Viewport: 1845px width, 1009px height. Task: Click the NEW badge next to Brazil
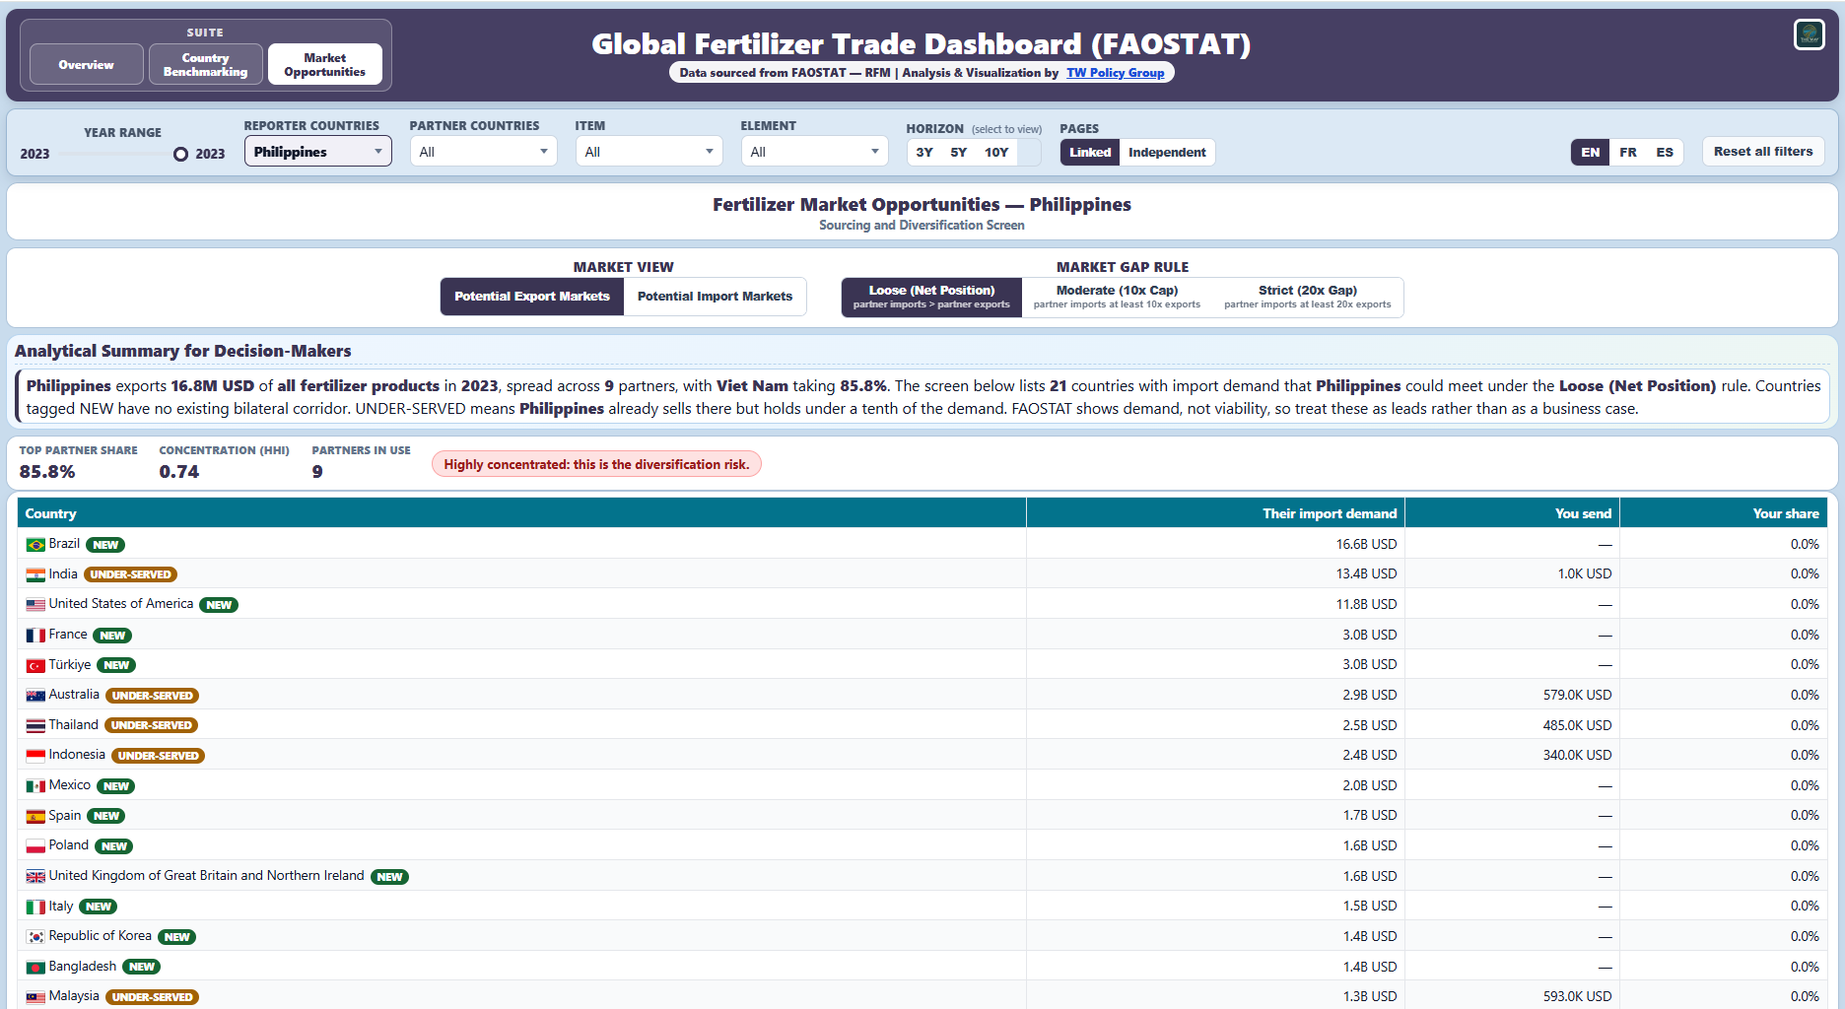click(105, 545)
